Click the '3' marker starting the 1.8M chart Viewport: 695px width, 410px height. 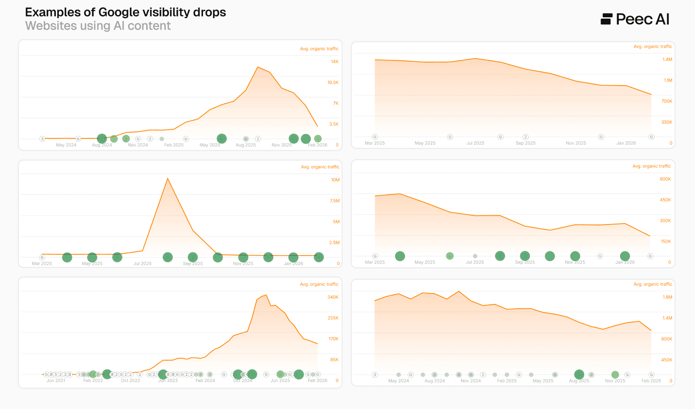(375, 375)
